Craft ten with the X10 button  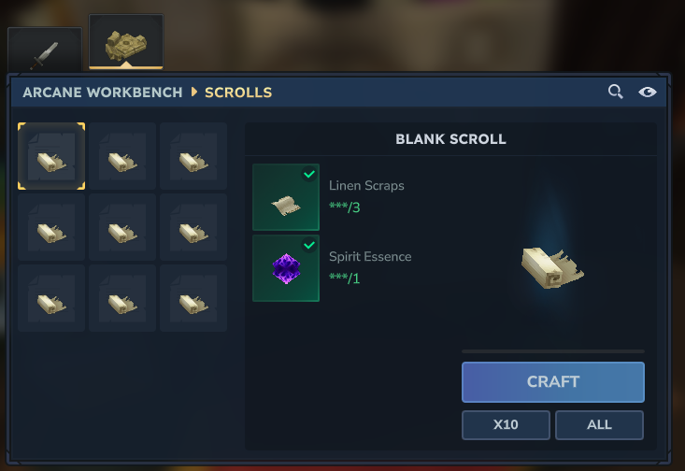(506, 424)
